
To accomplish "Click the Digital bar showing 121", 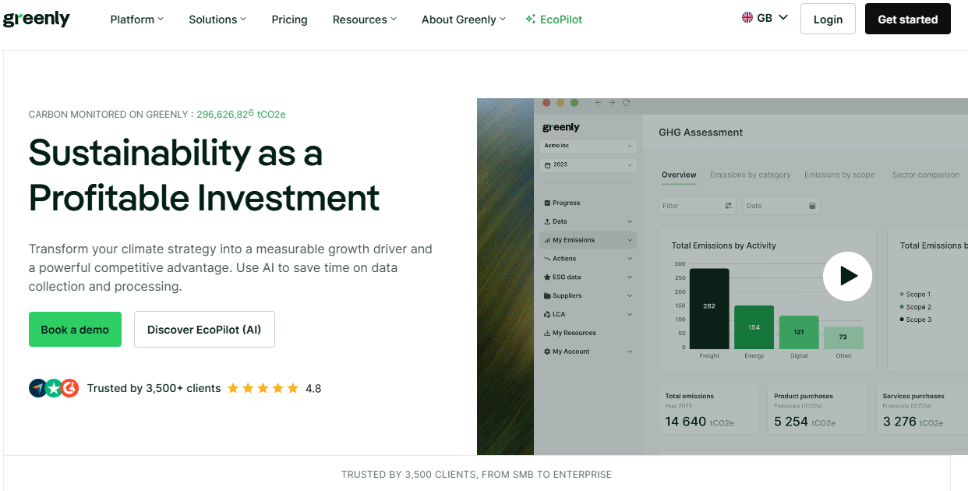I will click(799, 332).
